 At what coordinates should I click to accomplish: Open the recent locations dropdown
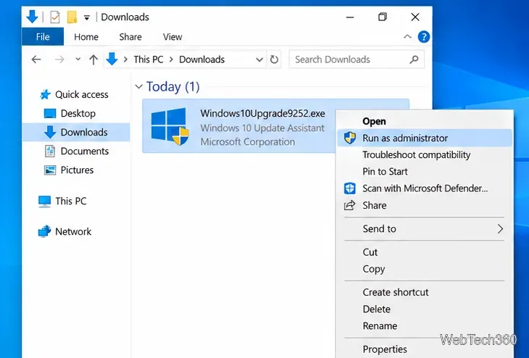(x=78, y=59)
